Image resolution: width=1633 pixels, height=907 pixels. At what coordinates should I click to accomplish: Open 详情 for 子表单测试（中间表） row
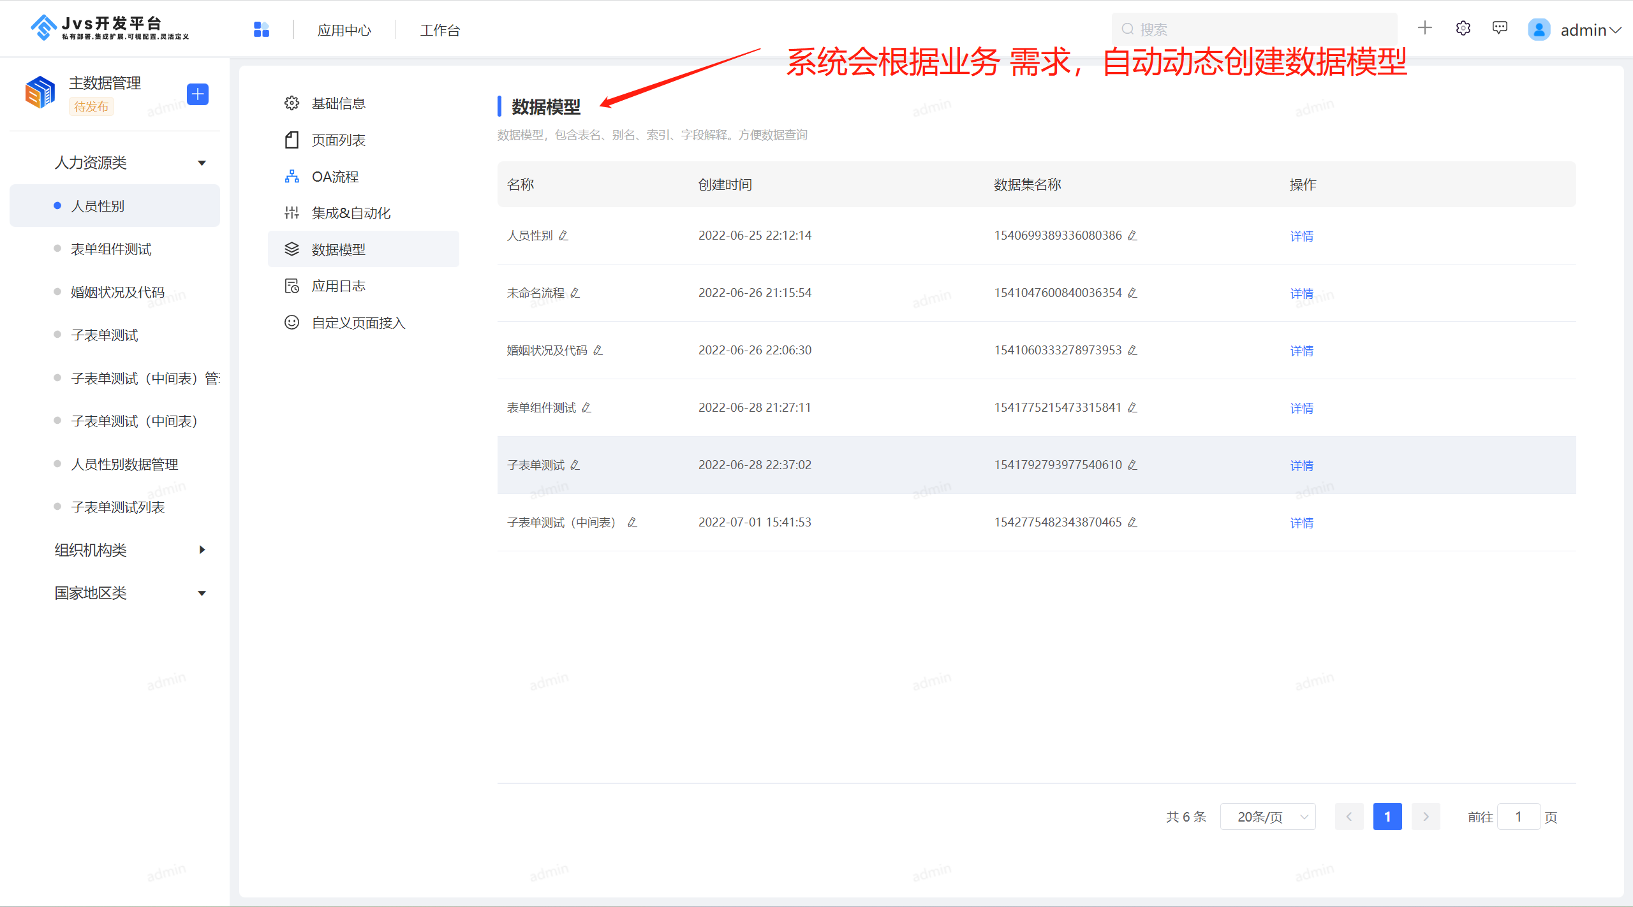(x=1302, y=523)
